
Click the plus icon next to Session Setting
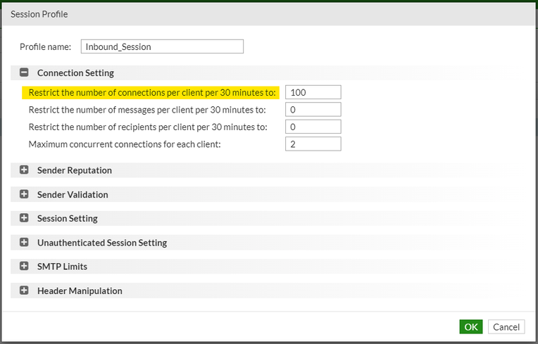(x=24, y=218)
